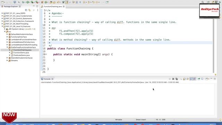
Task: Select StaticMethodsInInterfacee package
Action: click(22, 58)
